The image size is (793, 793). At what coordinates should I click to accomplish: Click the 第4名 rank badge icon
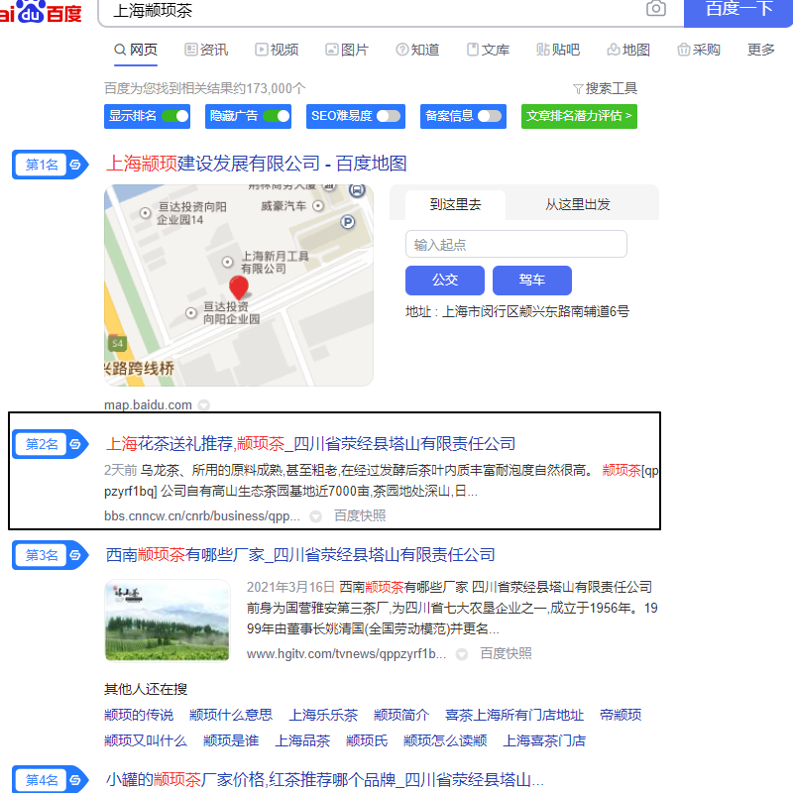[51, 779]
